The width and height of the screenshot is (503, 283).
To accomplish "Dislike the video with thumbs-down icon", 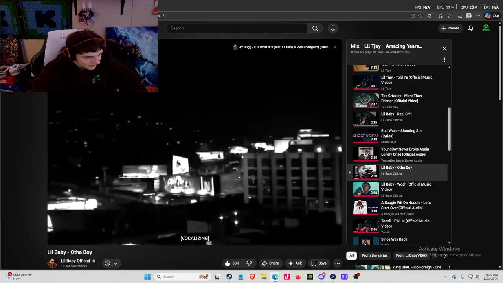I will point(249,263).
